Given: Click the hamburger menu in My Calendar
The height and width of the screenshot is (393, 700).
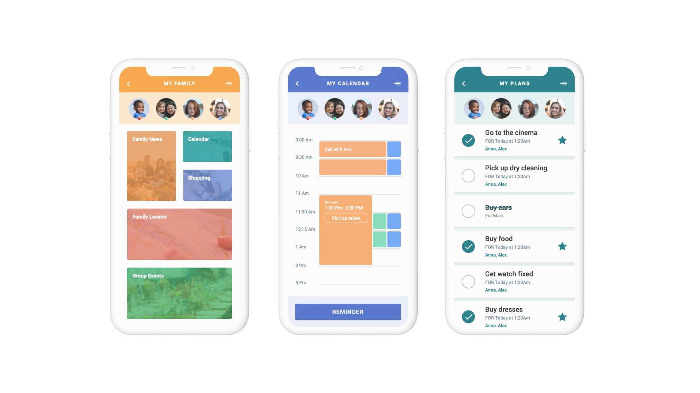Looking at the screenshot, I should pyautogui.click(x=397, y=84).
